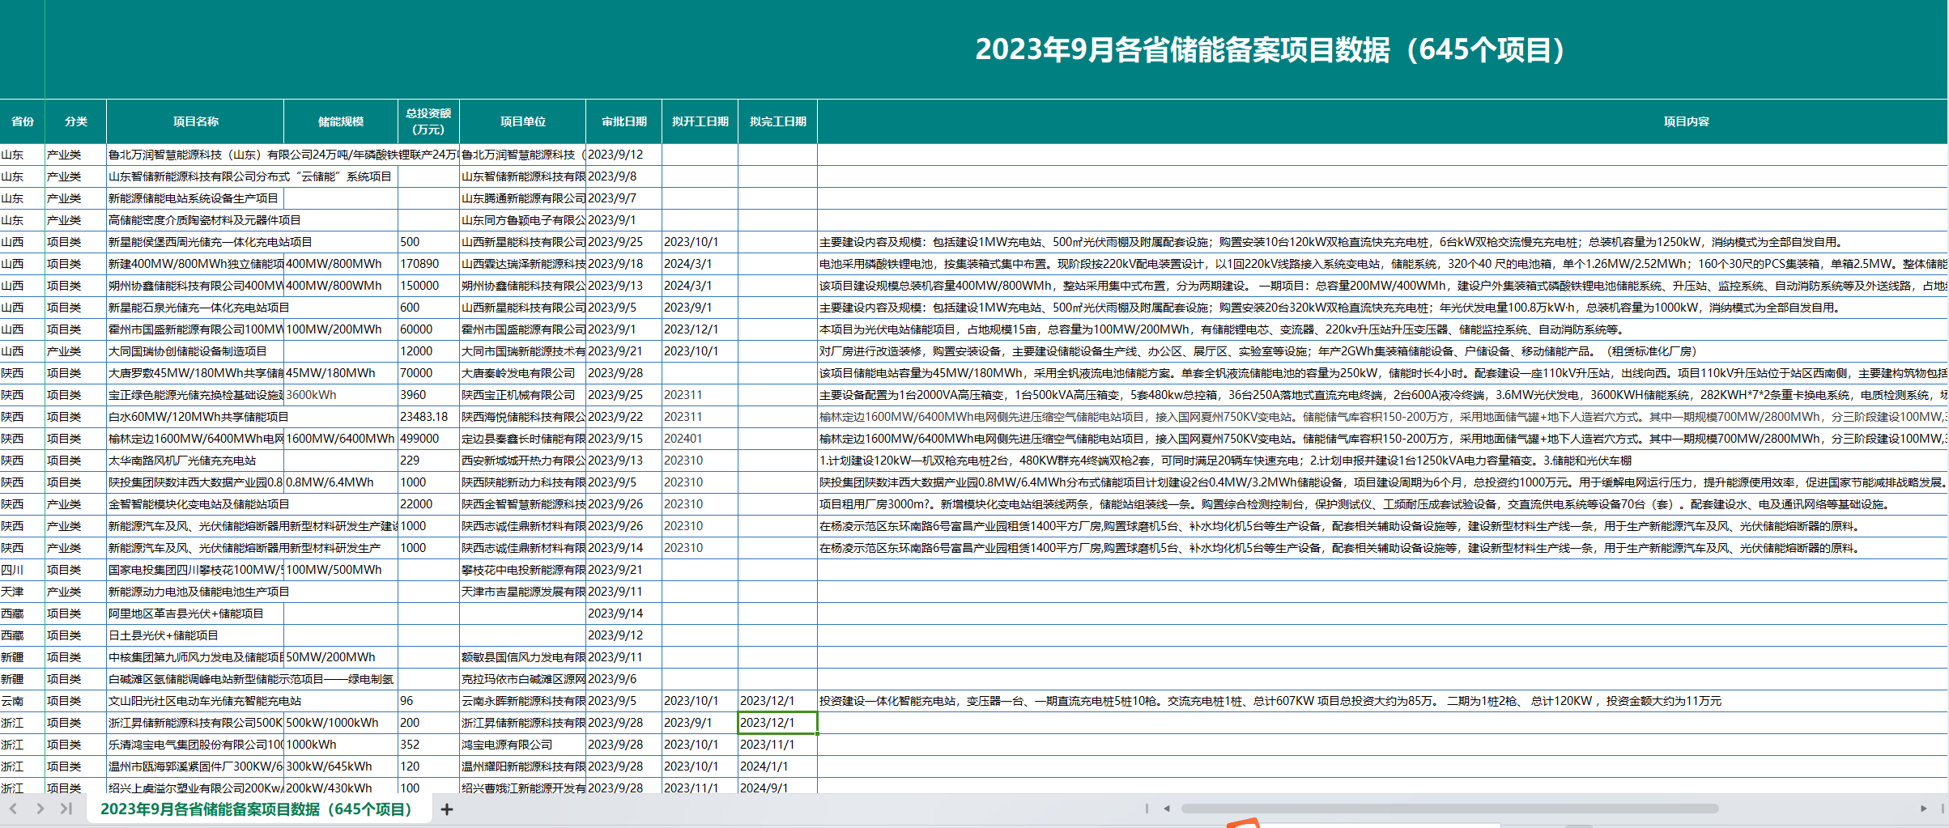Select the 分类 column header cell
Image resolution: width=1949 pixels, height=828 pixels.
76,121
